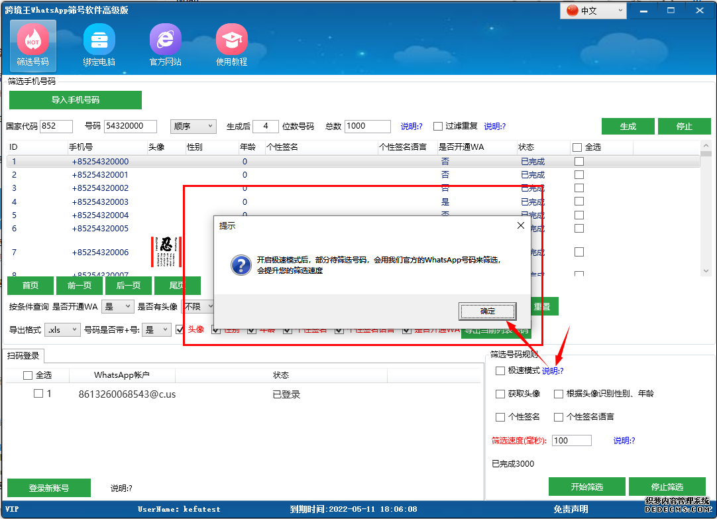Open the 说明:? link next to 总数
Viewport: 717px width, 519px height.
412,126
